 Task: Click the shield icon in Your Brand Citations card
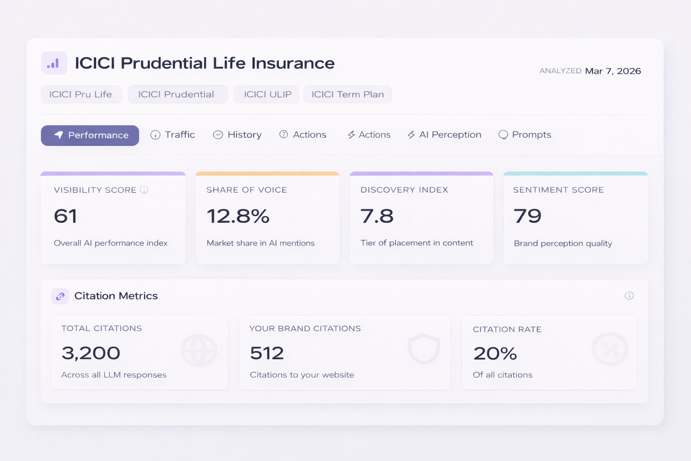pyautogui.click(x=423, y=349)
